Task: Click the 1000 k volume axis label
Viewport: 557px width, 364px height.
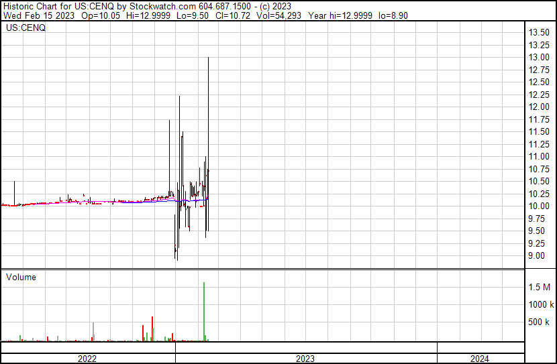Action: click(540, 304)
